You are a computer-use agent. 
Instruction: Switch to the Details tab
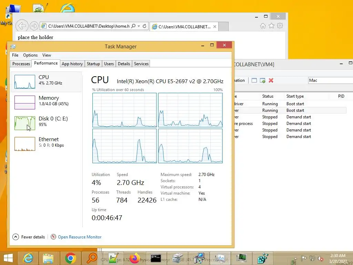124,64
